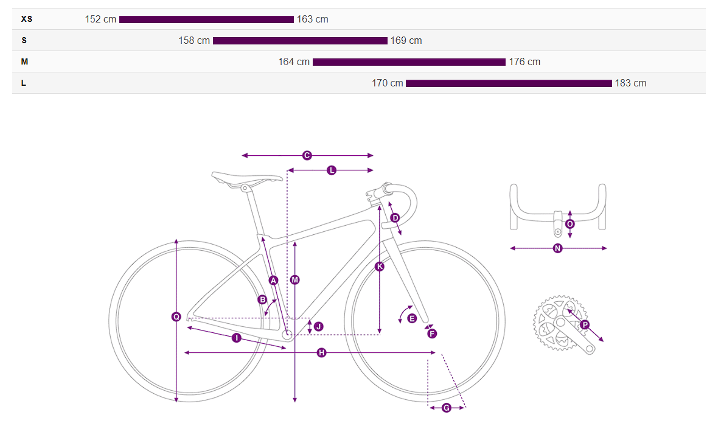The width and height of the screenshot is (707, 426).
Task: Click the K stack marker
Action: click(x=380, y=267)
